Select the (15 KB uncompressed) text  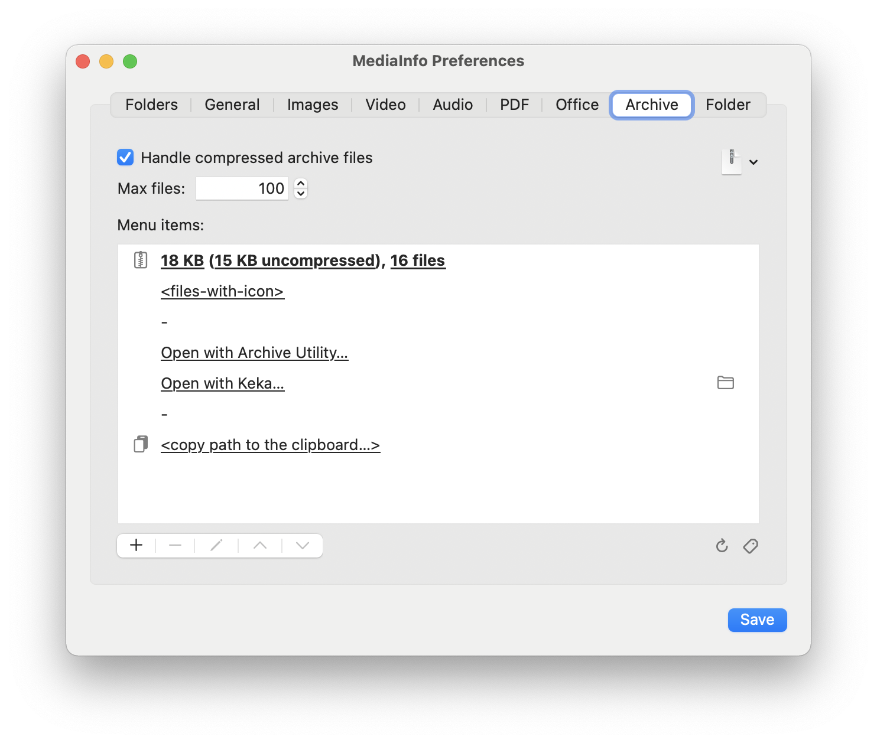point(294,260)
